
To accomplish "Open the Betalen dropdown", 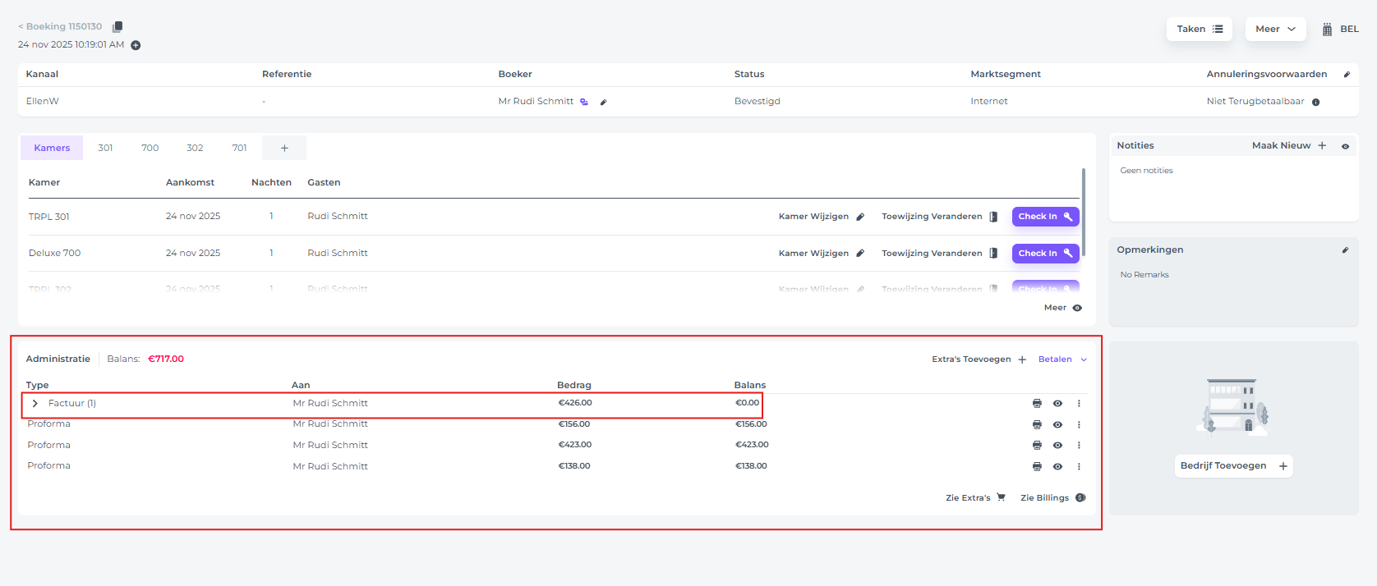I will (1062, 359).
